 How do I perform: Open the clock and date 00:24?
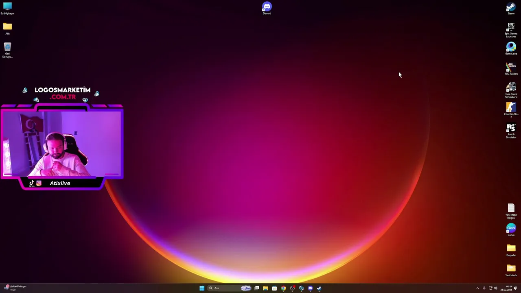(506, 288)
